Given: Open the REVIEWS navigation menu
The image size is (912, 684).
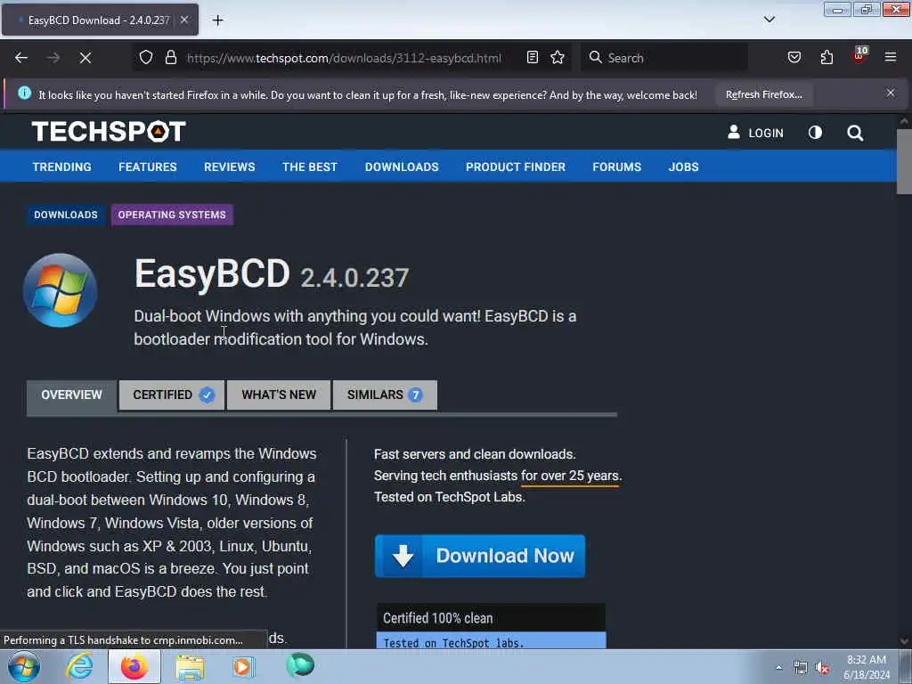Looking at the screenshot, I should click(229, 167).
